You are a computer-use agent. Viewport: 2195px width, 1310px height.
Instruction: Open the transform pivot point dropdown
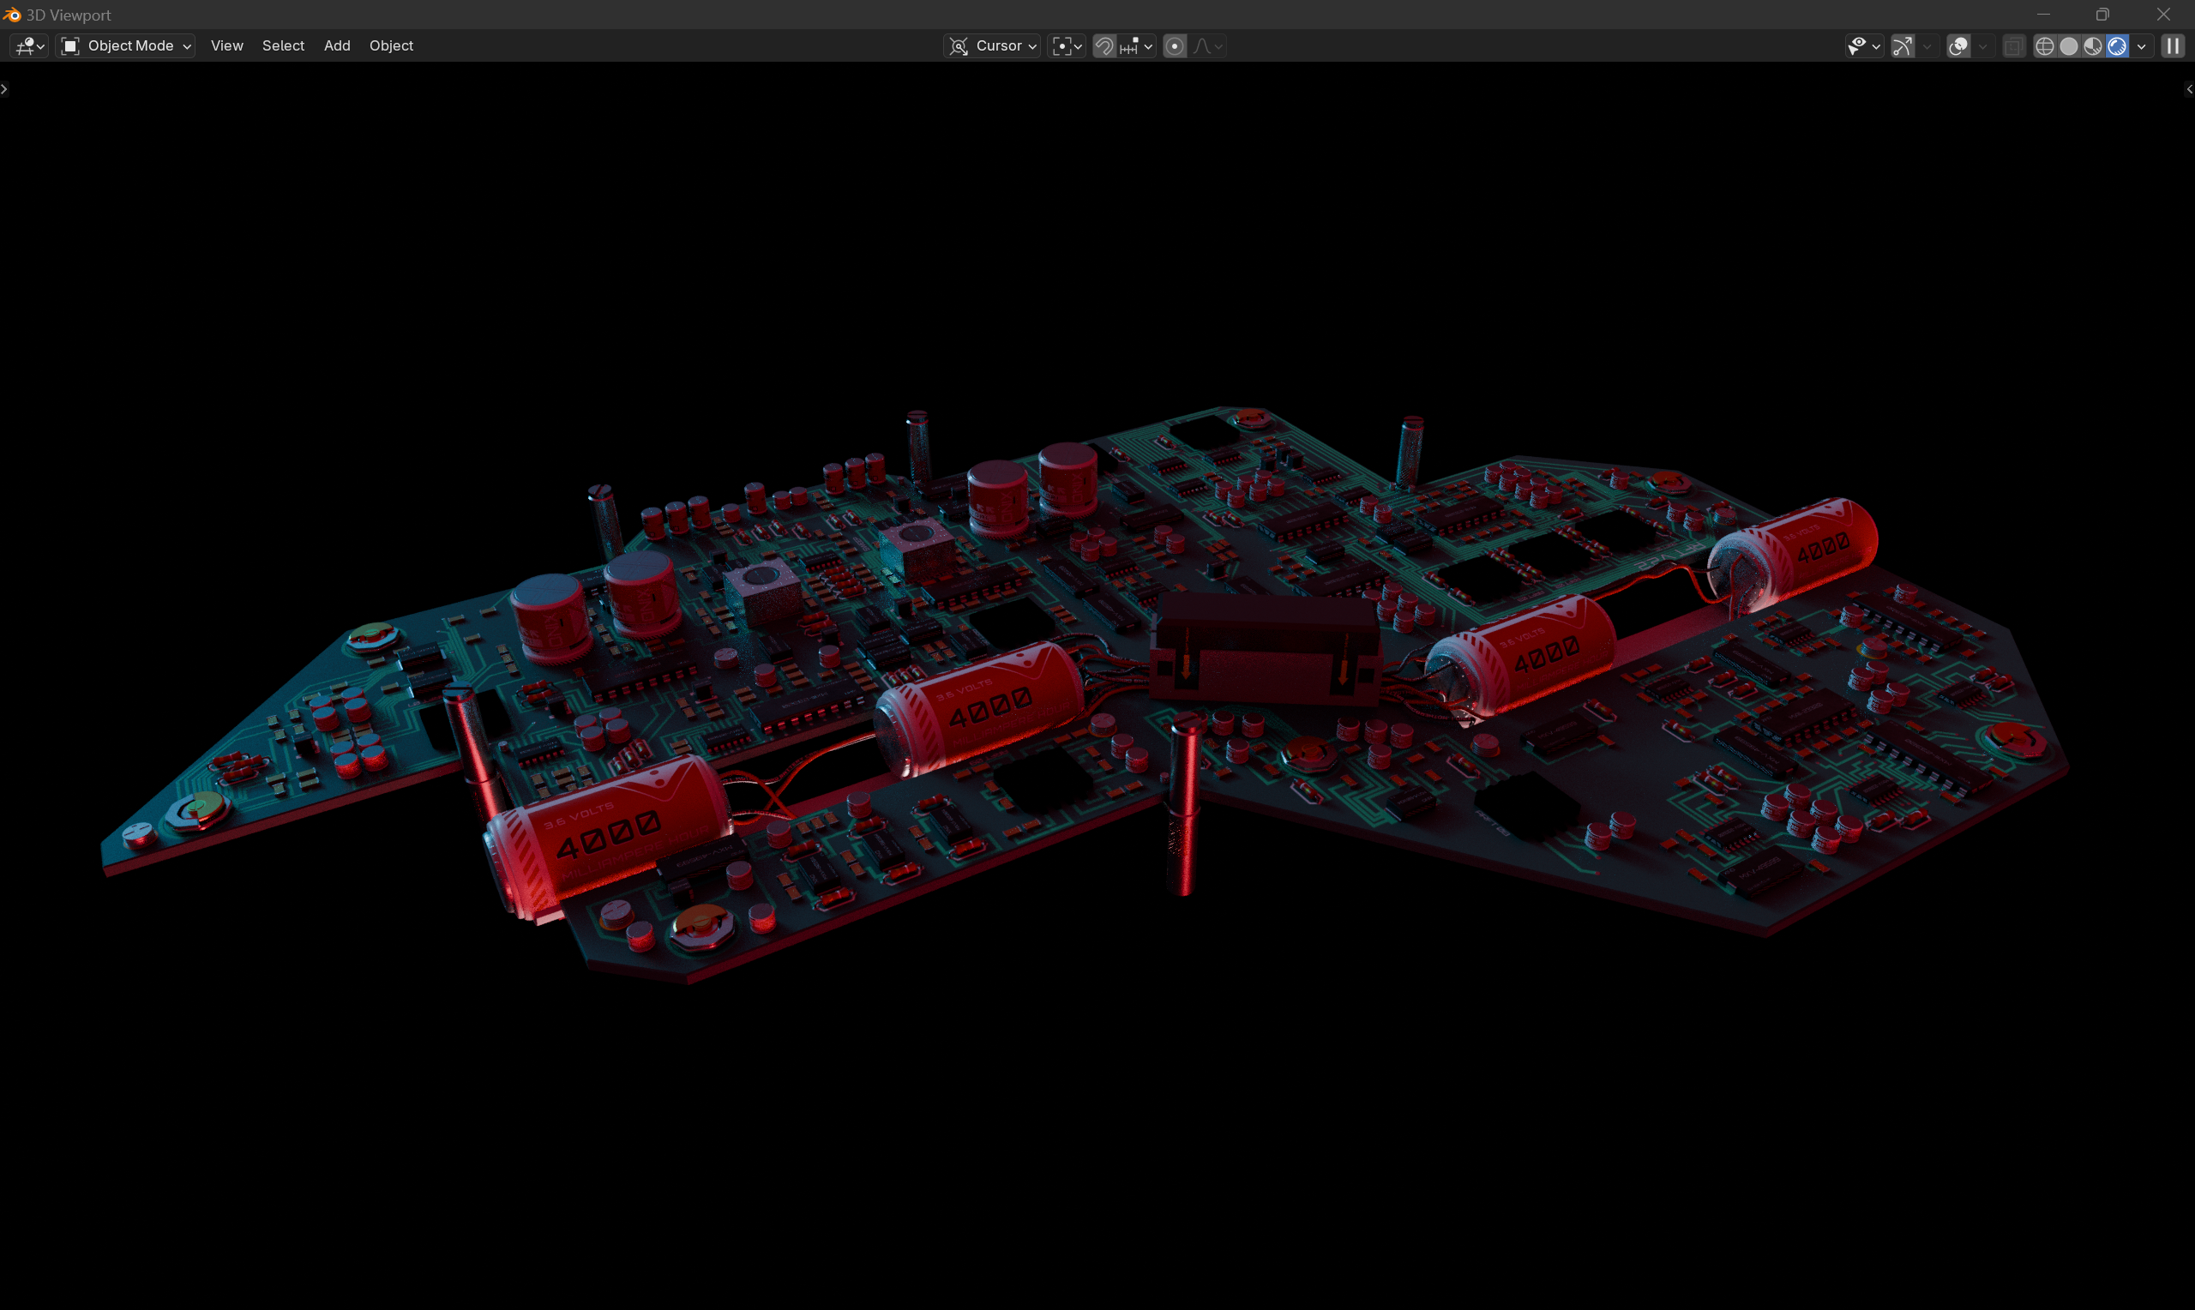click(1066, 46)
